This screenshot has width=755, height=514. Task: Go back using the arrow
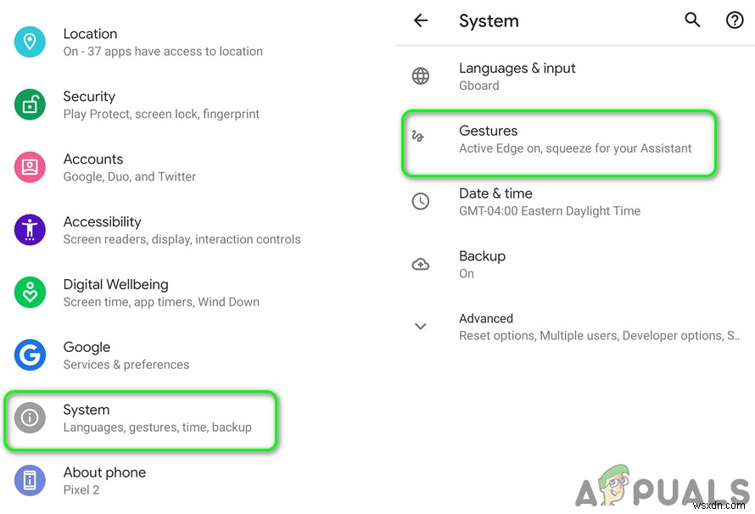click(x=421, y=20)
